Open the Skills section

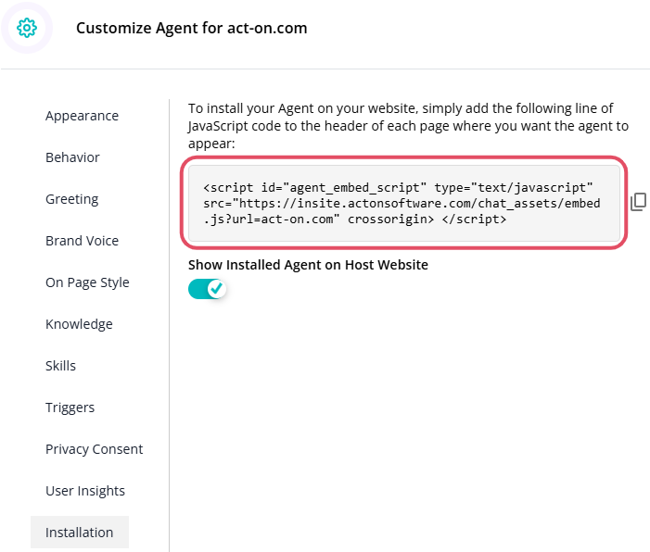tap(60, 366)
